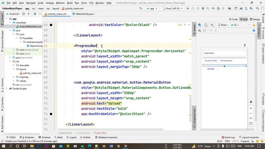
Task: Start debugging with the bug icon
Action: click(203, 8)
